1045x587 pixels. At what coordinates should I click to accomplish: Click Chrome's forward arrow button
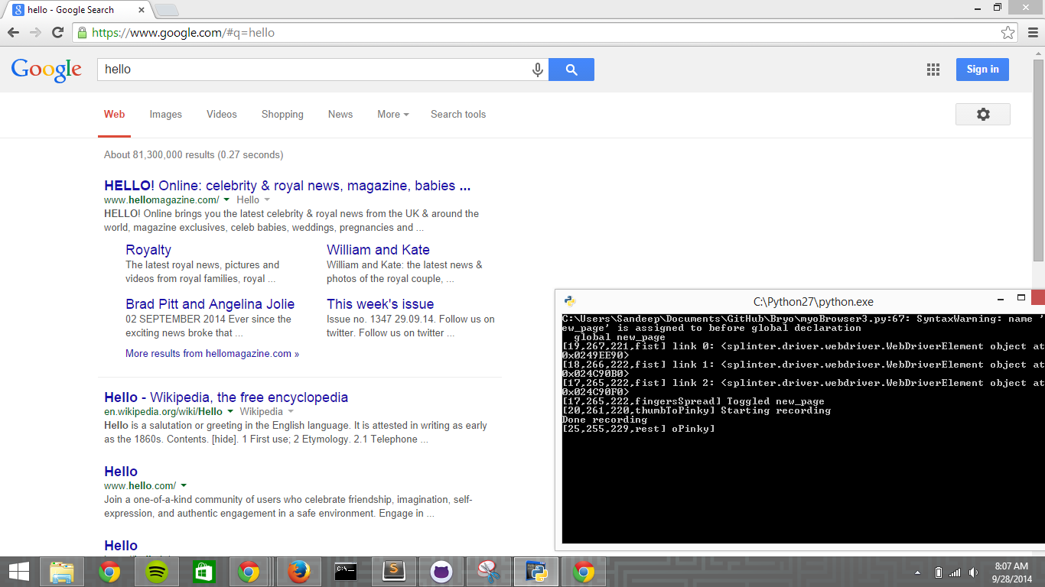click(35, 33)
